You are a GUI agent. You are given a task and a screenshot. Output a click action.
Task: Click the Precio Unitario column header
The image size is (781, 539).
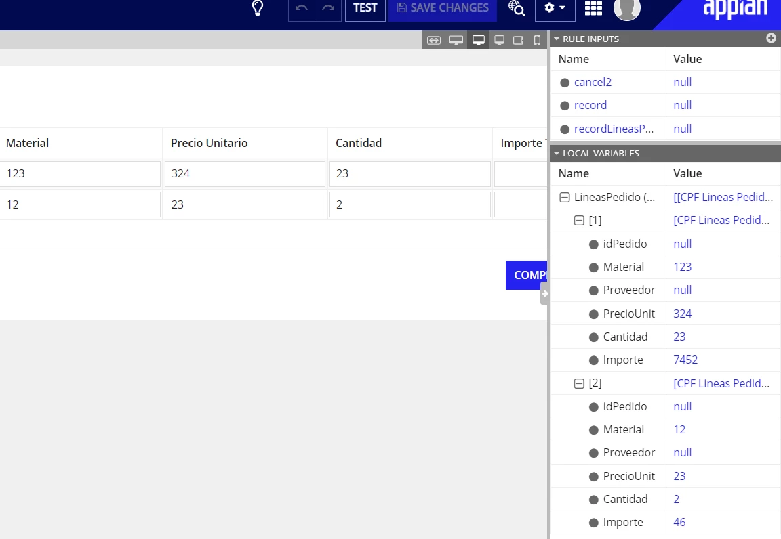[x=209, y=144]
